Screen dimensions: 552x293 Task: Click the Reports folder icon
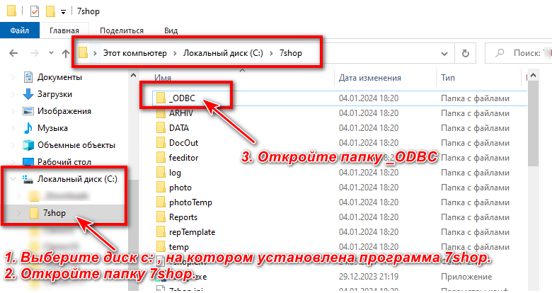[x=161, y=217]
